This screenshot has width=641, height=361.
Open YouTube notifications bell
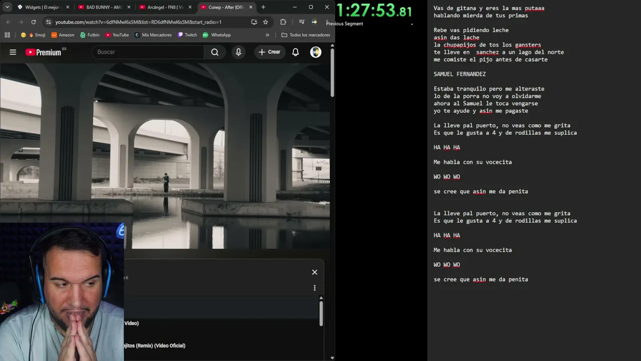(295, 52)
